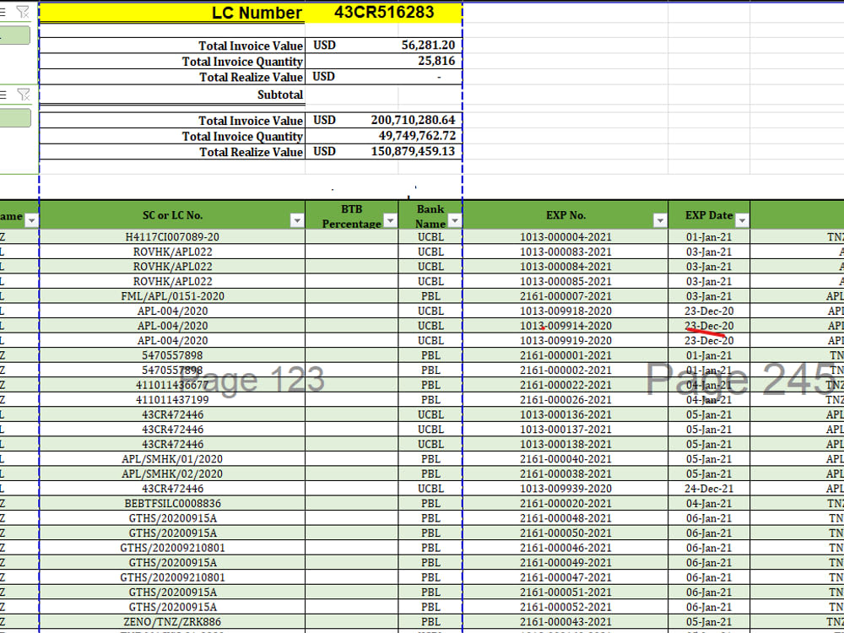
Task: Select EXP No. 1013-009918-2020
Action: click(x=565, y=311)
